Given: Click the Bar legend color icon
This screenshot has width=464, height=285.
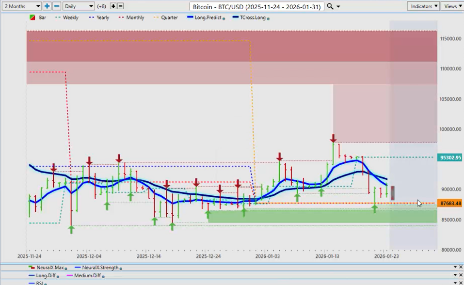Looking at the screenshot, I should click(x=32, y=17).
